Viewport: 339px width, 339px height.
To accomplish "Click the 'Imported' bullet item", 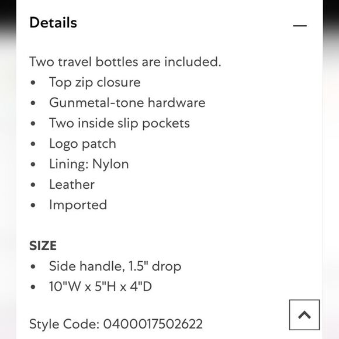I will (x=78, y=205).
